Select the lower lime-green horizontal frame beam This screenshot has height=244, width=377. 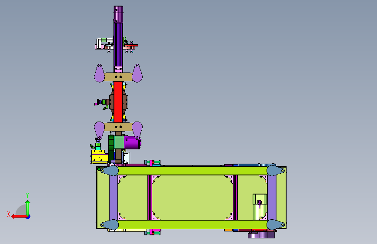192,224
